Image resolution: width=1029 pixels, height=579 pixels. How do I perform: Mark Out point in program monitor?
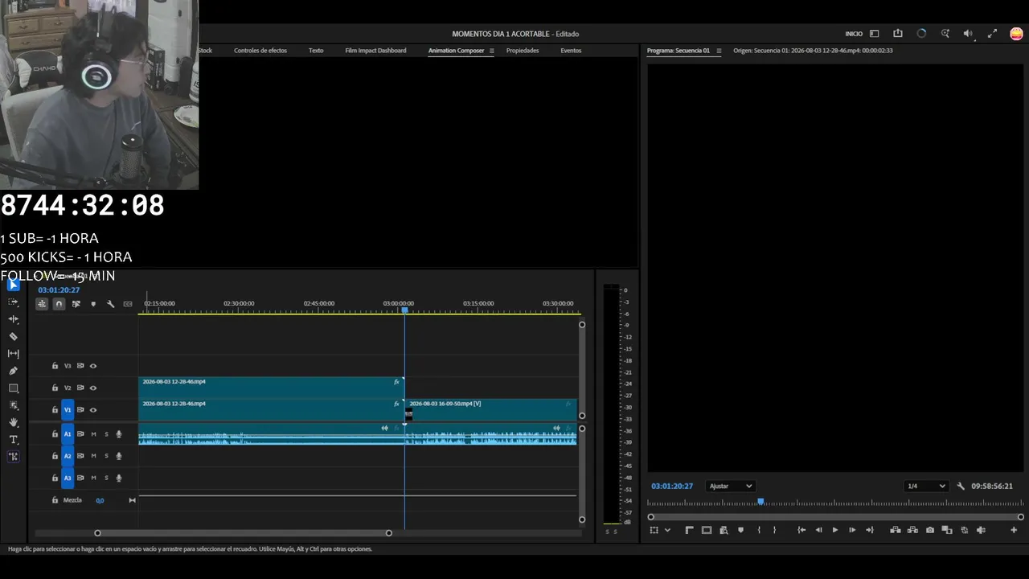pyautogui.click(x=774, y=530)
